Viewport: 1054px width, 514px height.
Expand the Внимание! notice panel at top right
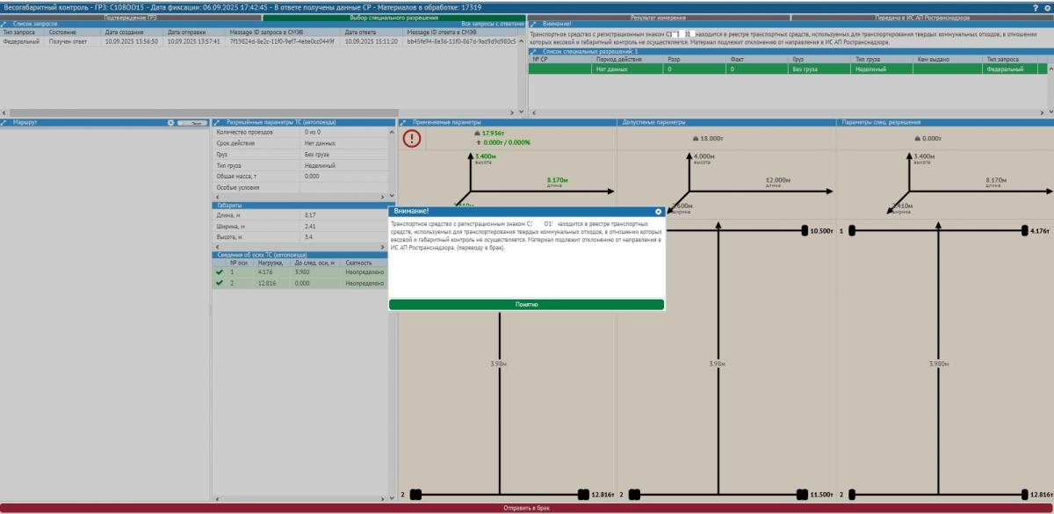pyautogui.click(x=533, y=25)
